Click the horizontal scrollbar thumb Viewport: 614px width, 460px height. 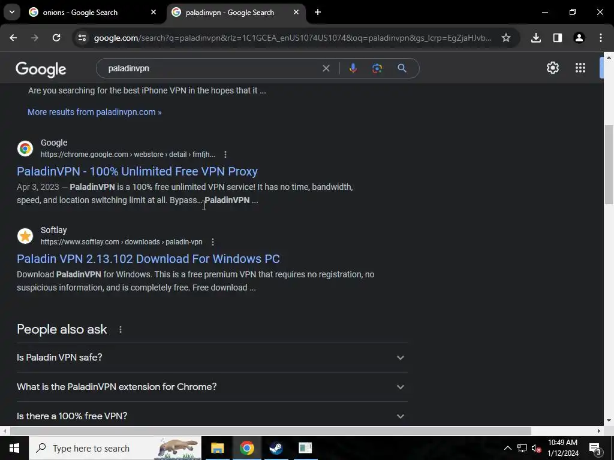click(x=270, y=431)
